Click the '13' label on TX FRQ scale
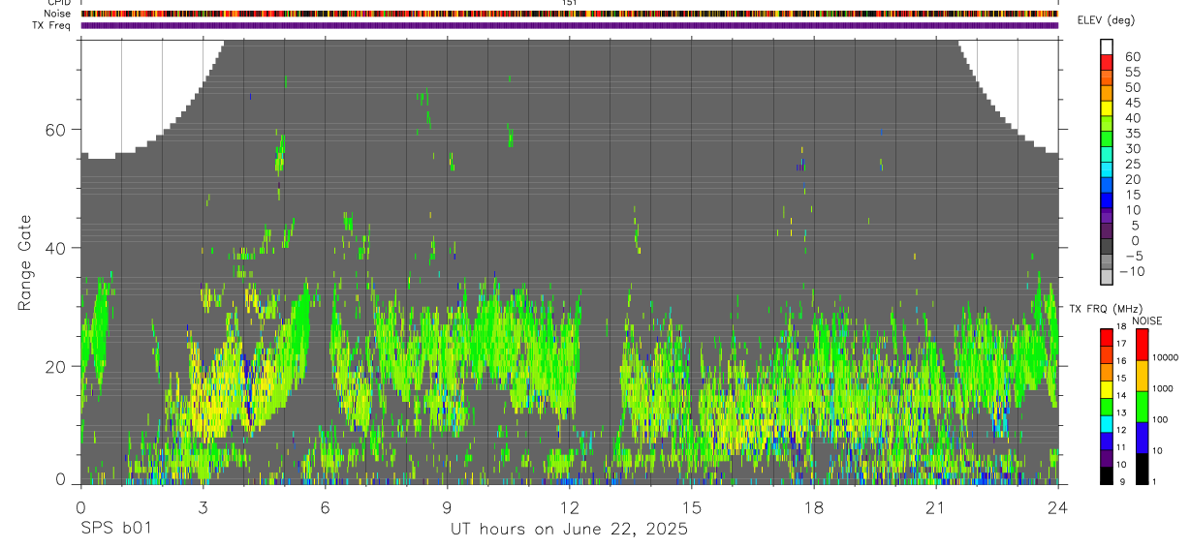Image resolution: width=1190 pixels, height=549 pixels. tap(1122, 412)
